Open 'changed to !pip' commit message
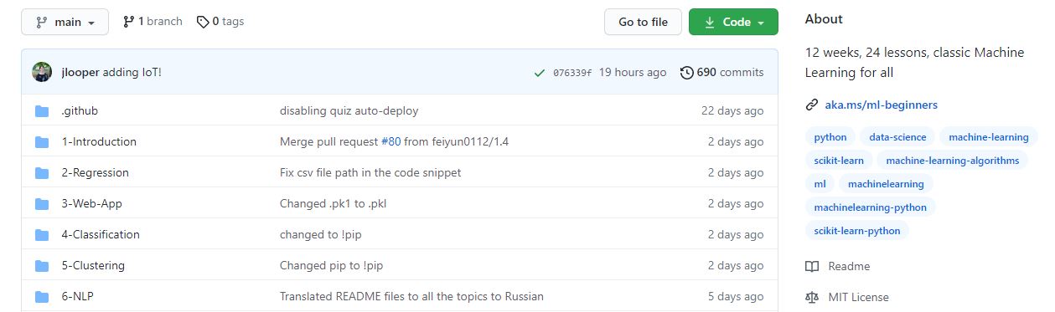 [x=320, y=235]
